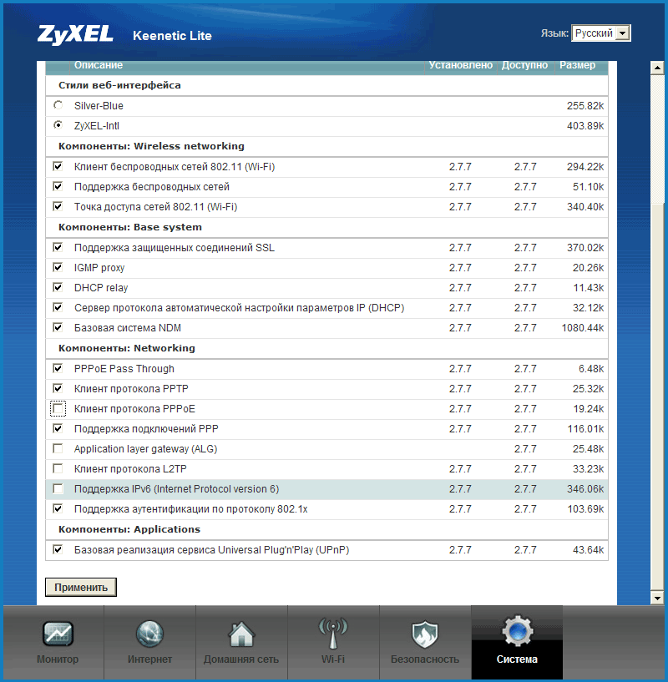Open the Wi-Fi antenna icon
This screenshot has height=682, width=668.
333,634
